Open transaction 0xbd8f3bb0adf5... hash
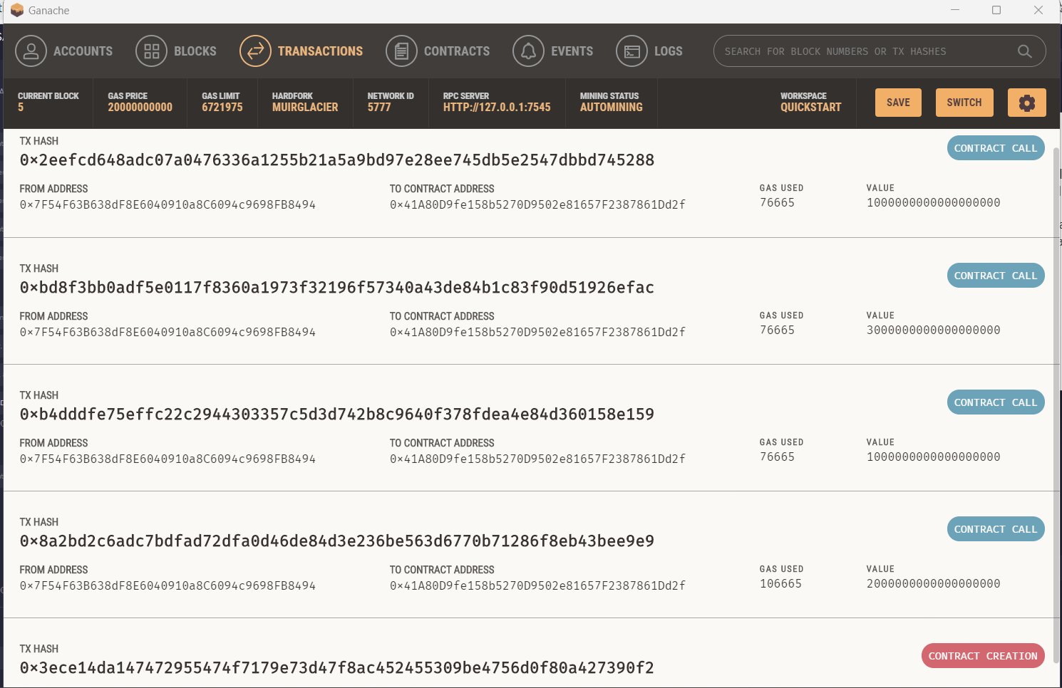 [x=337, y=288]
